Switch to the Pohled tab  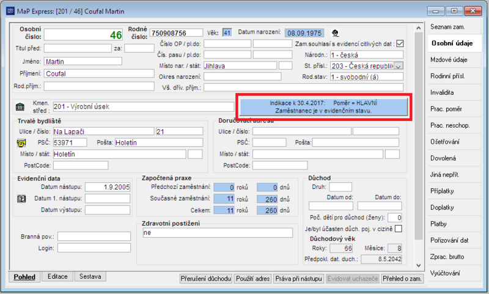point(24,277)
